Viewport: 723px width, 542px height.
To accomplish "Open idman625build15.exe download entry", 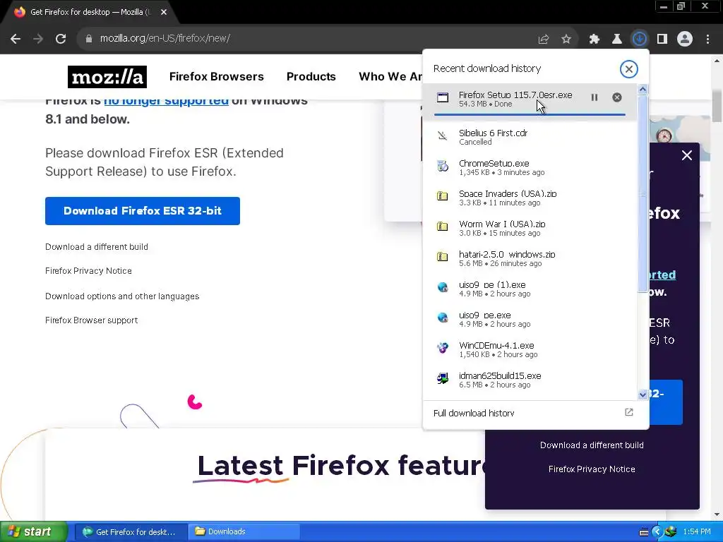I will click(530, 380).
